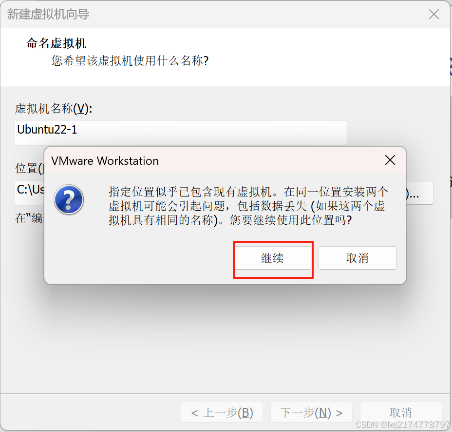Viewport: 452px width, 432px height.
Task: Click the 在"编 hint text below location
Action: coord(29,218)
